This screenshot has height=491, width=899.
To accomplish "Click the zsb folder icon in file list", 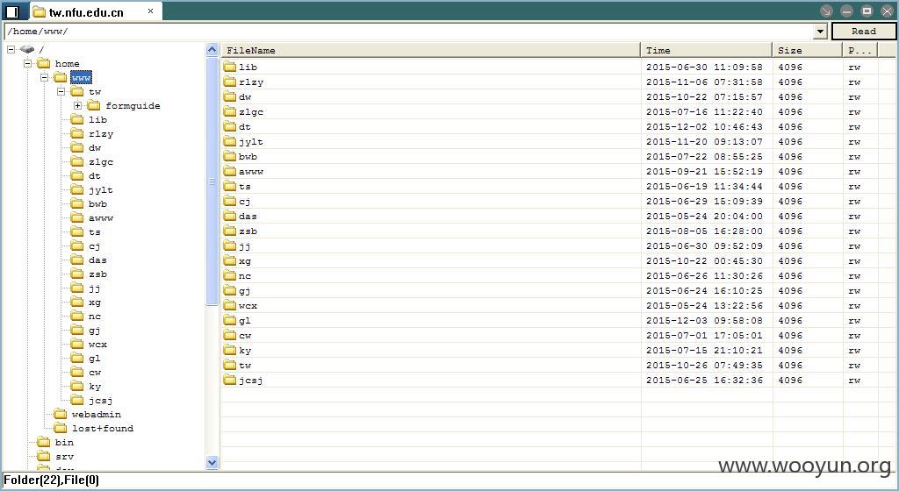I will point(230,231).
